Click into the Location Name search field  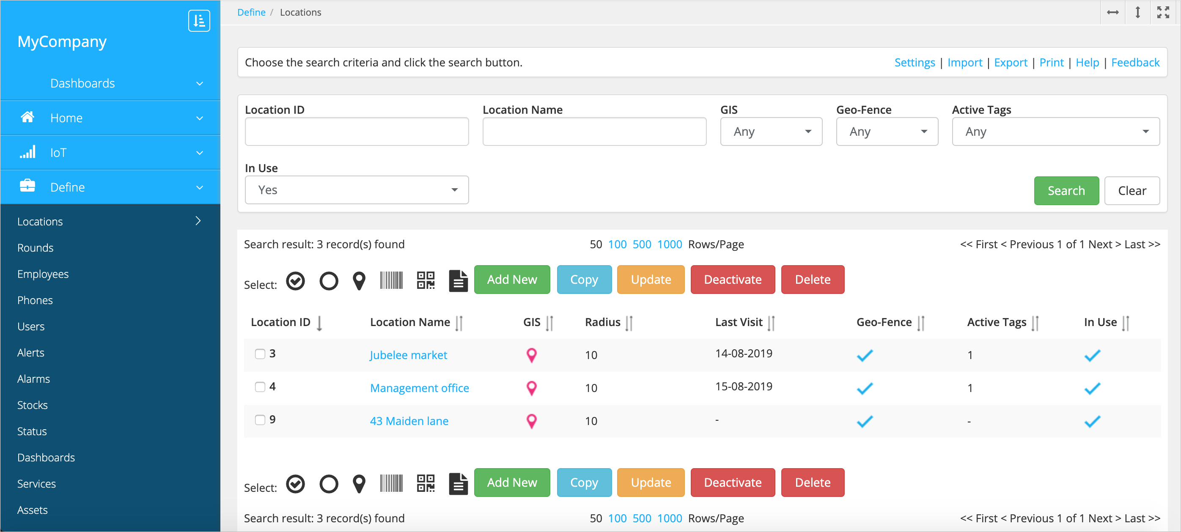point(594,132)
